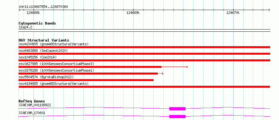Click the 11q24.2 cytogenetic band bar
279x120 pixels.
click(x=144, y=30)
